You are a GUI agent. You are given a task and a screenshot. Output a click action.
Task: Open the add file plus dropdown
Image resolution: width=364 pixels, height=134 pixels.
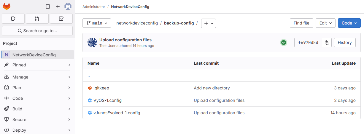coord(209,23)
